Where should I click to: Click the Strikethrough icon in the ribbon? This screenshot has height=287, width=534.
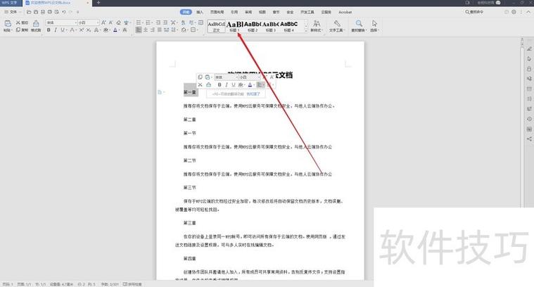tap(72, 30)
